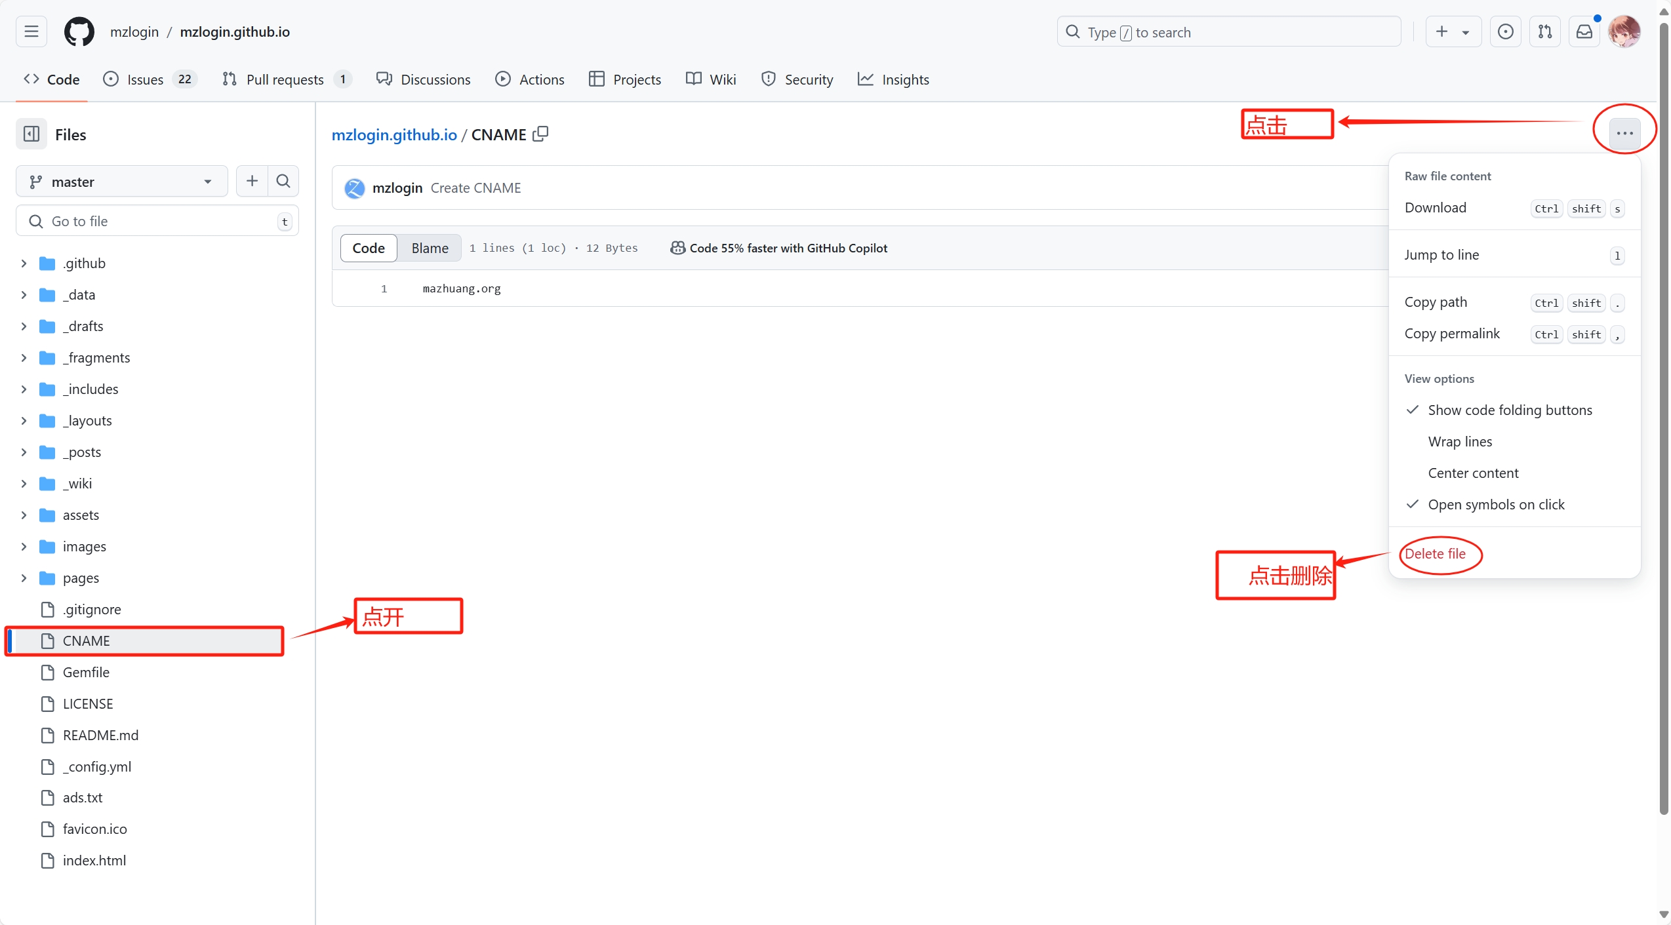The height and width of the screenshot is (925, 1671).
Task: Open the pull requests shortcut icon in header
Action: pos(1545,31)
